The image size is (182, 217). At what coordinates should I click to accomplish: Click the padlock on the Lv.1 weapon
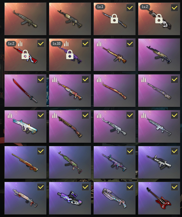pos(114,19)
